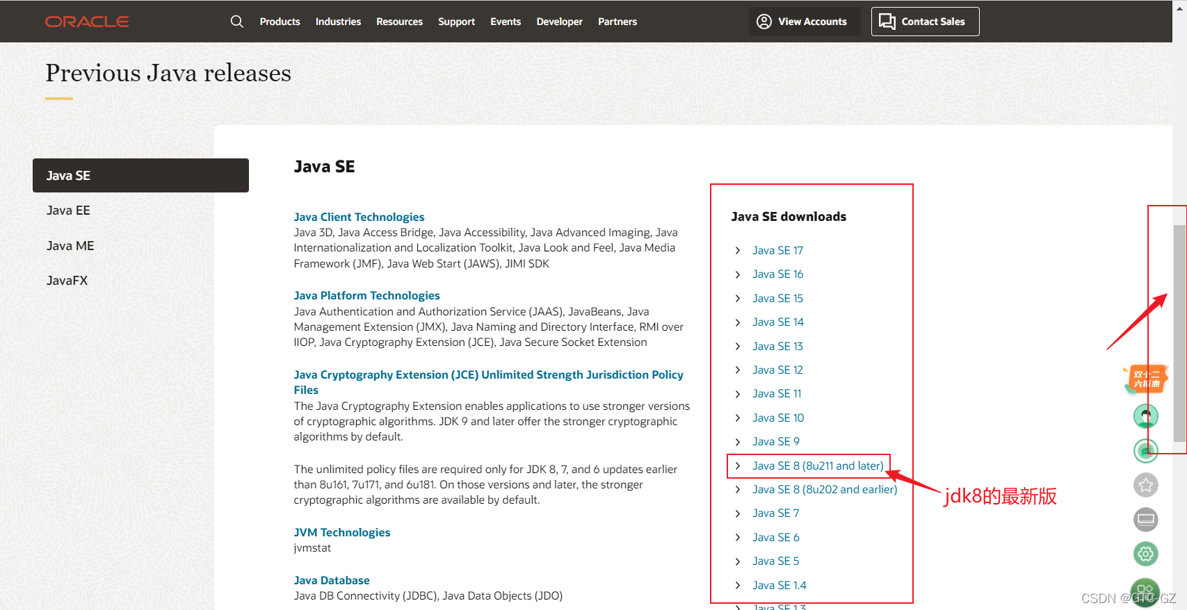Open the Java SE 5 download link
The width and height of the screenshot is (1187, 610).
pos(775,561)
